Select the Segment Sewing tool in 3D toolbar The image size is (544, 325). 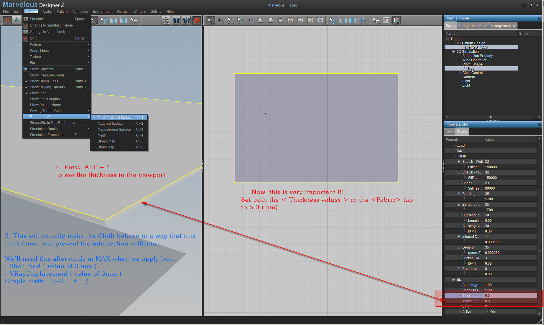pyautogui.click(x=114, y=20)
